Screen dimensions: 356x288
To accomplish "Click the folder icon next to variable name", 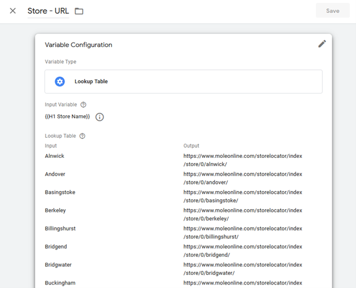I will click(x=79, y=11).
